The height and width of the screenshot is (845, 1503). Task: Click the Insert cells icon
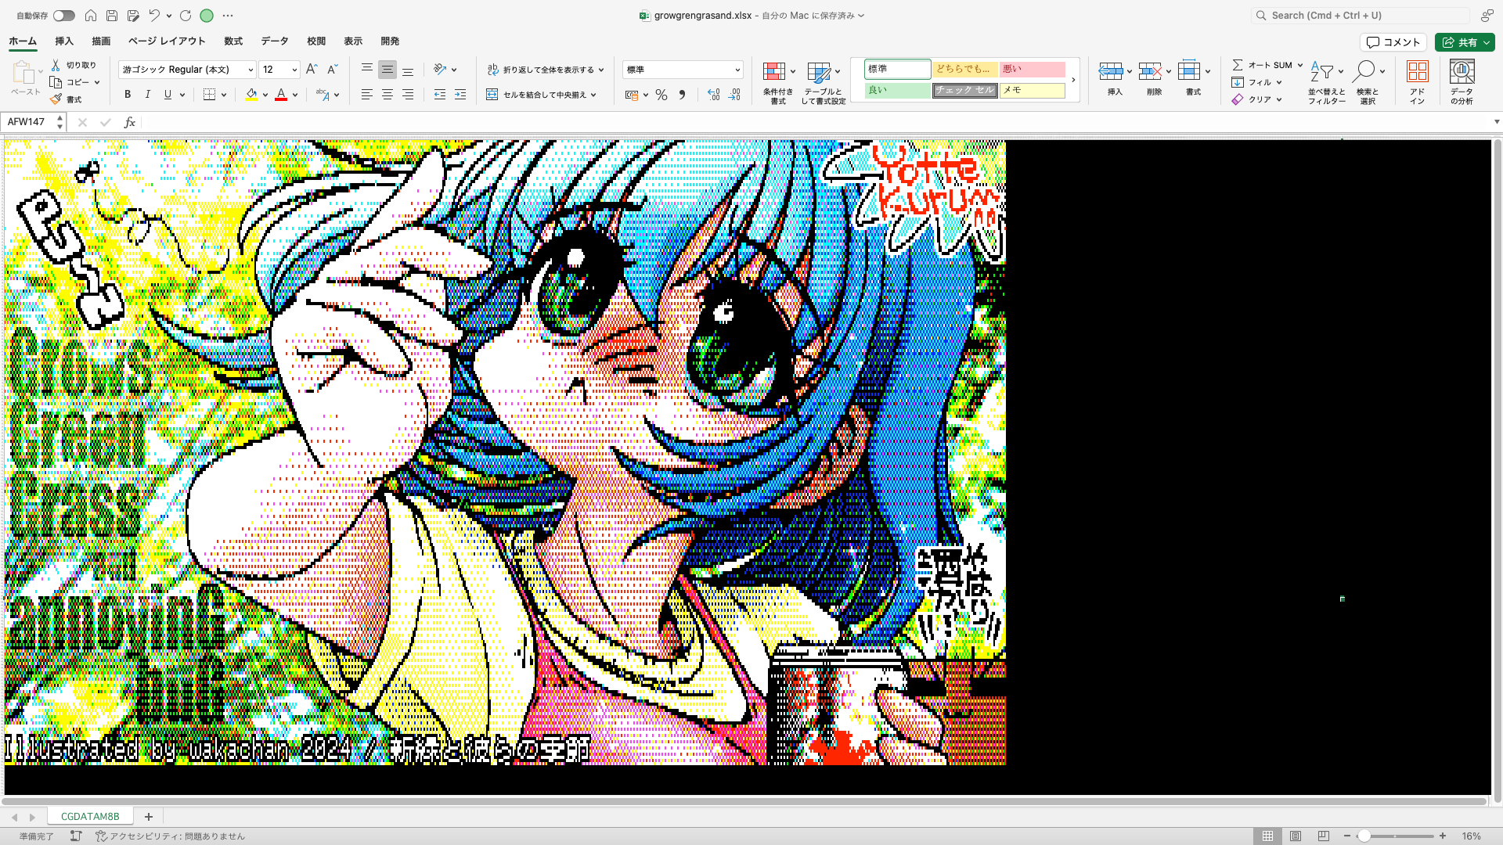[1110, 71]
